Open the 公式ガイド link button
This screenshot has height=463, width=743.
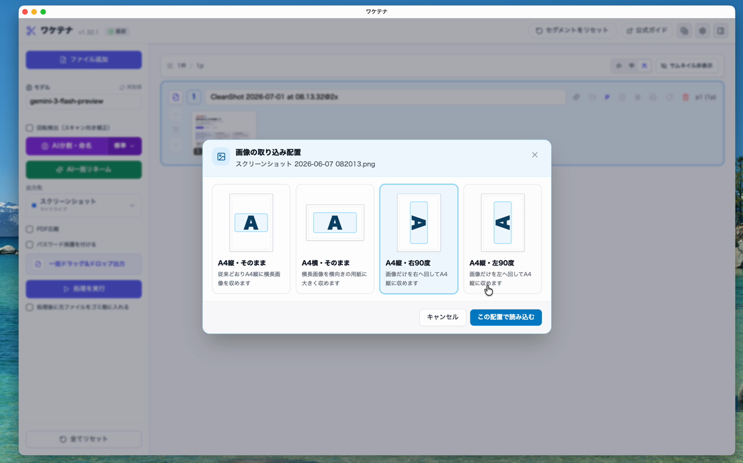tap(646, 30)
